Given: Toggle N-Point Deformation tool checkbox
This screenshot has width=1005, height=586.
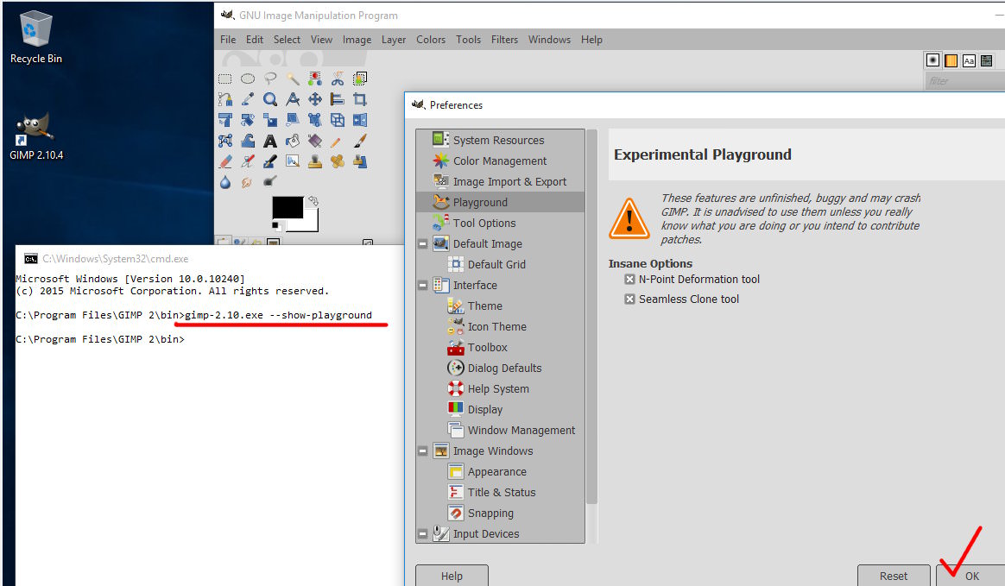Looking at the screenshot, I should (629, 280).
